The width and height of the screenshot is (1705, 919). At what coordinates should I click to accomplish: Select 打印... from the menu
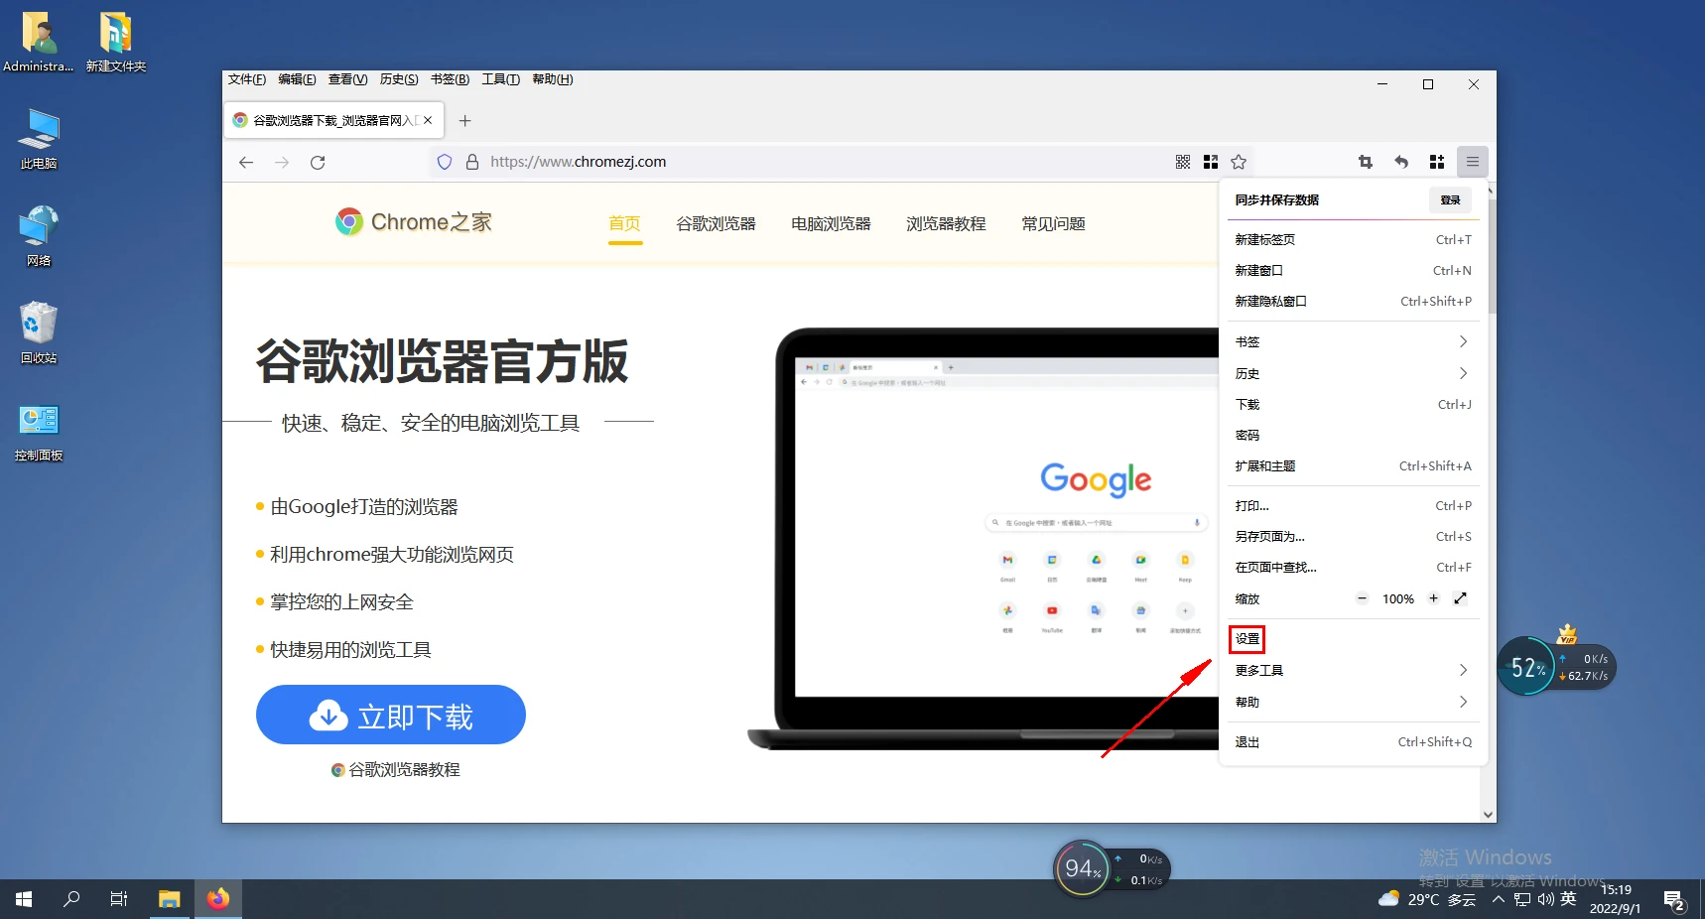tap(1353, 505)
